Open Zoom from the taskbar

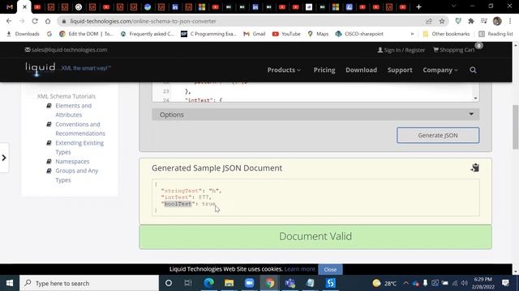tap(249, 283)
